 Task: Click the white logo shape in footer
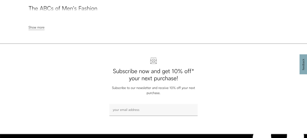pos(262,136)
